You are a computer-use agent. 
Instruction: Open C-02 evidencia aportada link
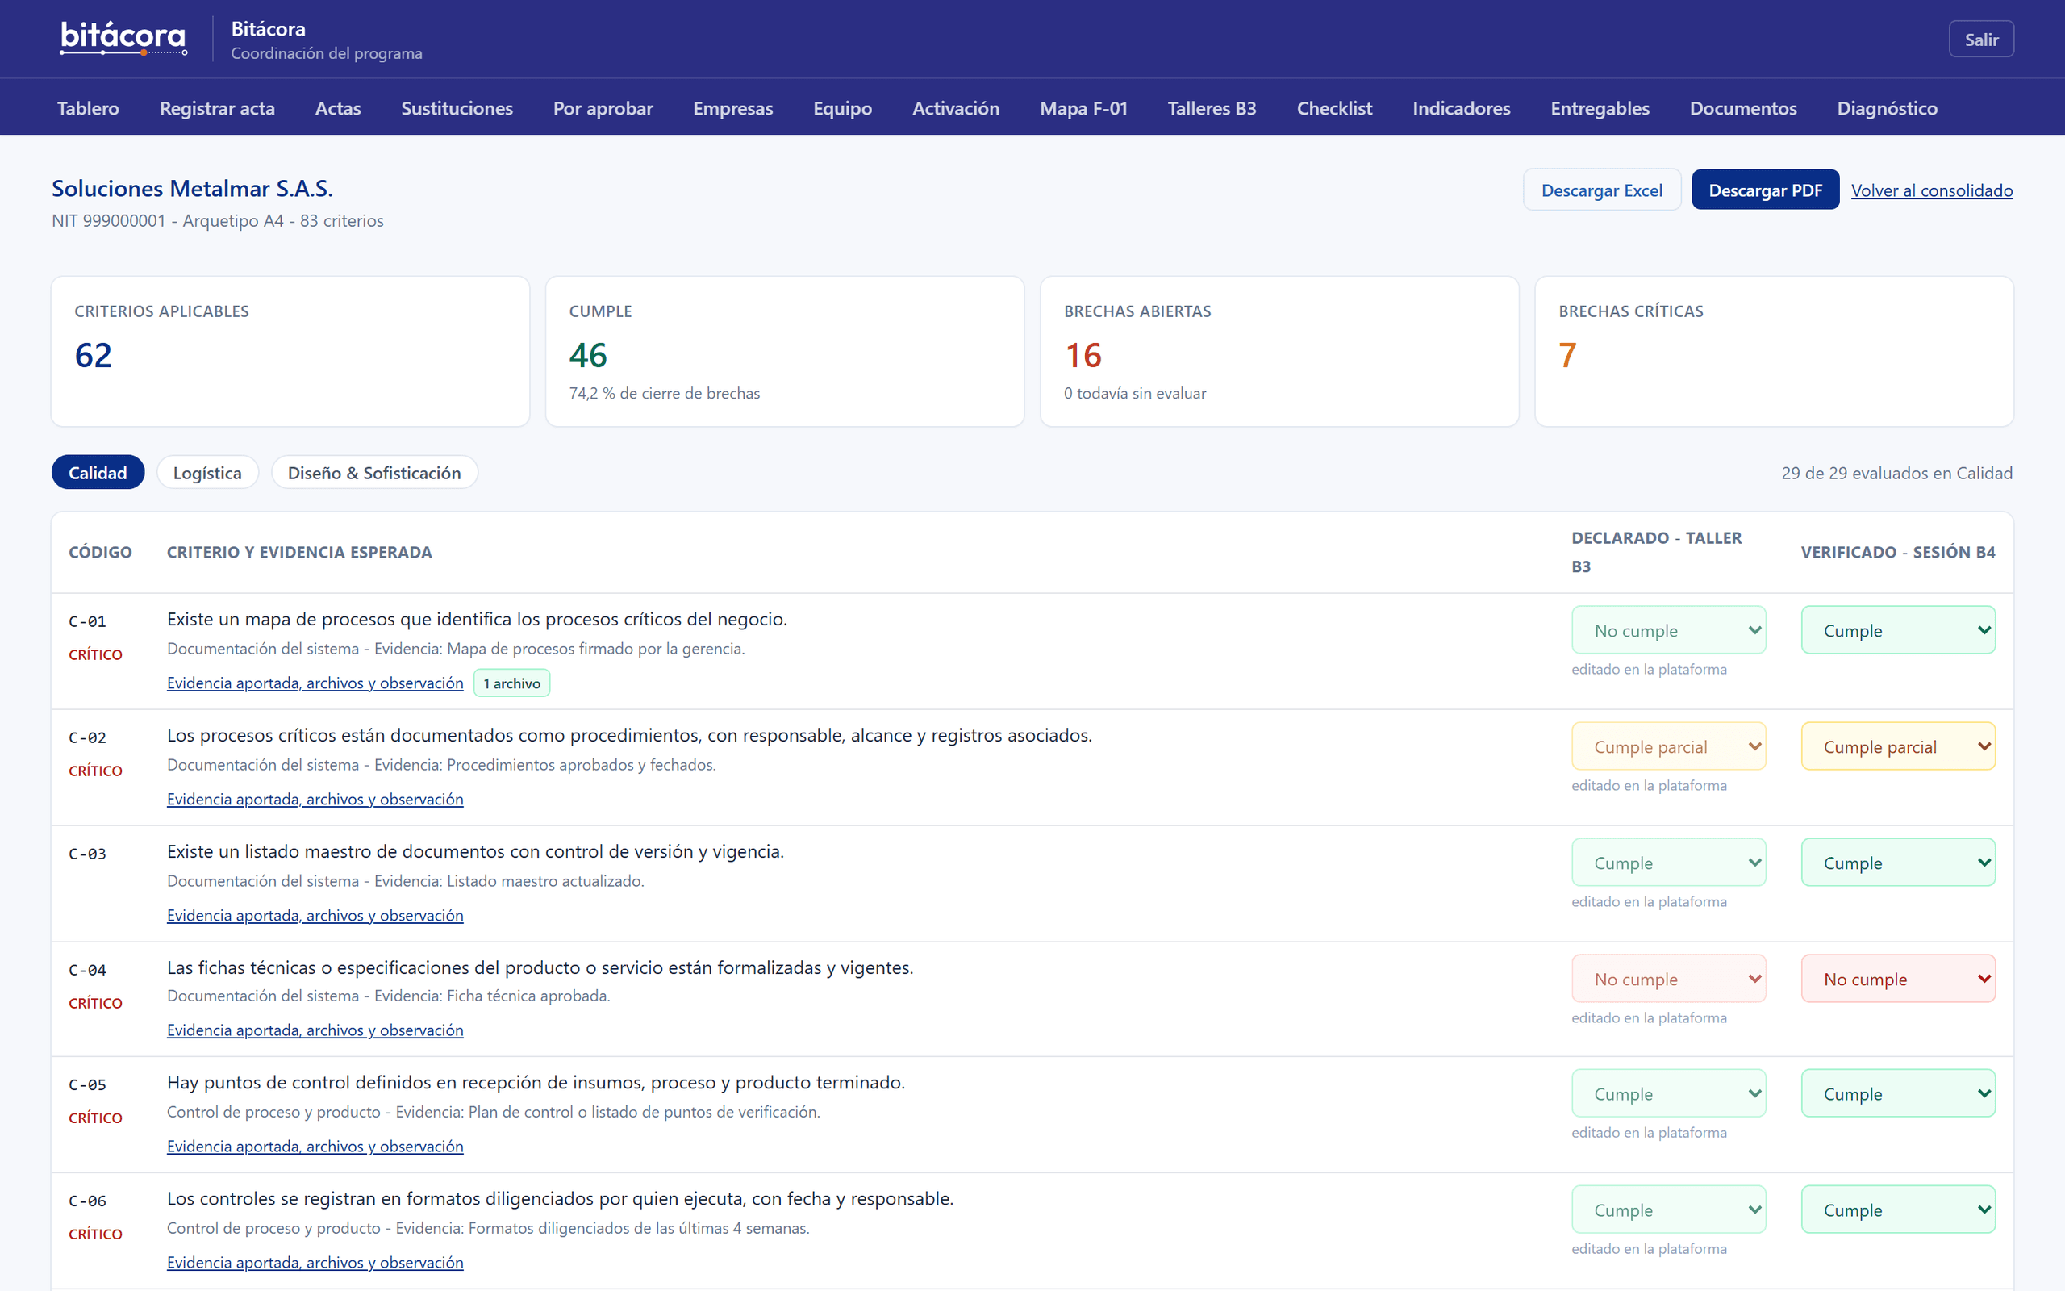[x=315, y=799]
